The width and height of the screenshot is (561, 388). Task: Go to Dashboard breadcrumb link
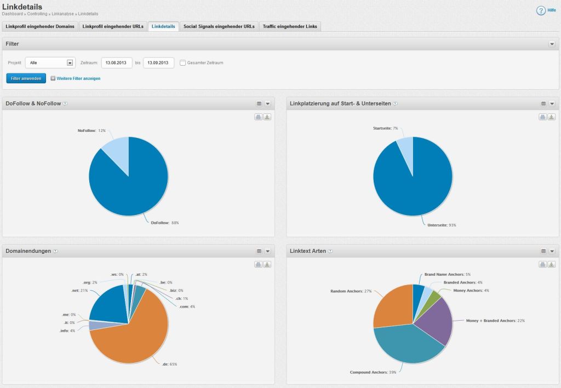tap(12, 14)
